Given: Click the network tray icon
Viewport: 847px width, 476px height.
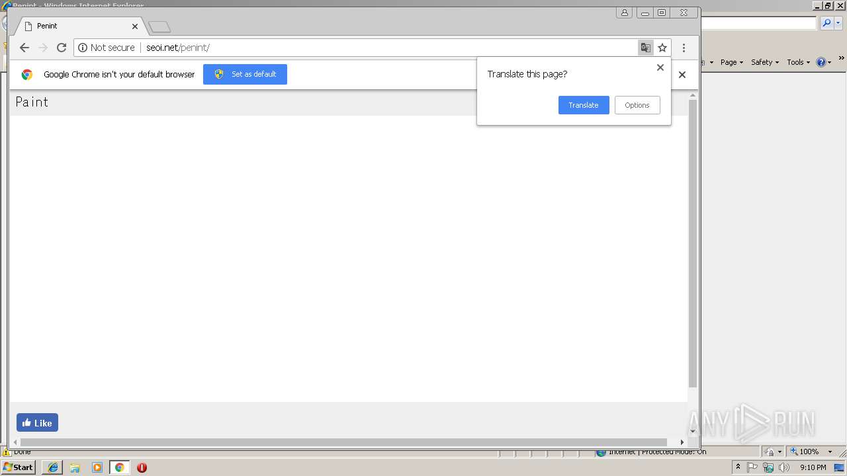Looking at the screenshot, I should point(768,467).
